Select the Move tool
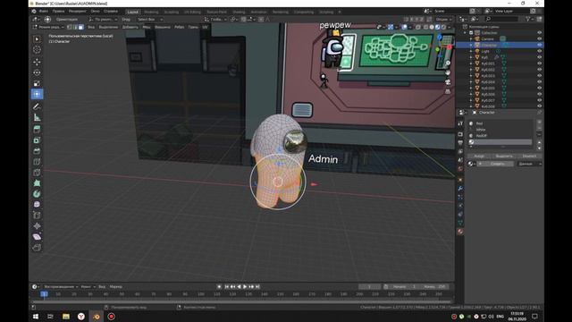 point(37,62)
